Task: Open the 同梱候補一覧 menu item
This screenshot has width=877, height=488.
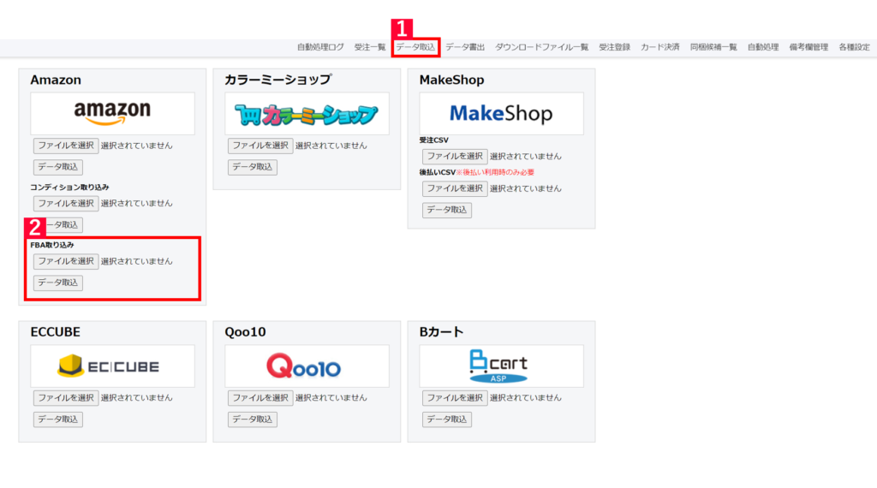Action: click(713, 47)
